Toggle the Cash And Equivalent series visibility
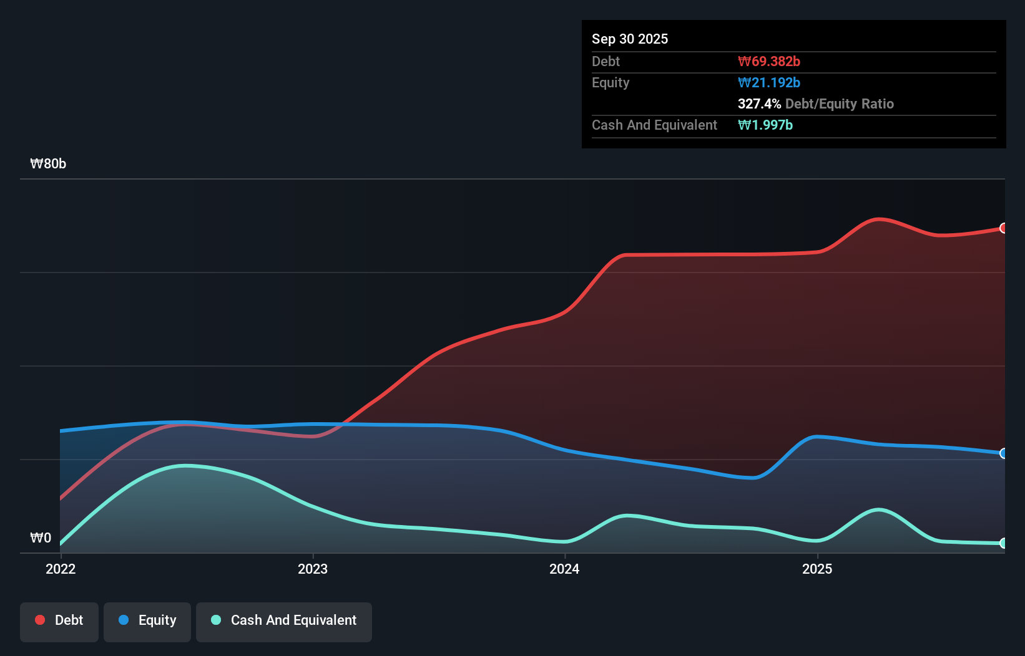 tap(284, 620)
